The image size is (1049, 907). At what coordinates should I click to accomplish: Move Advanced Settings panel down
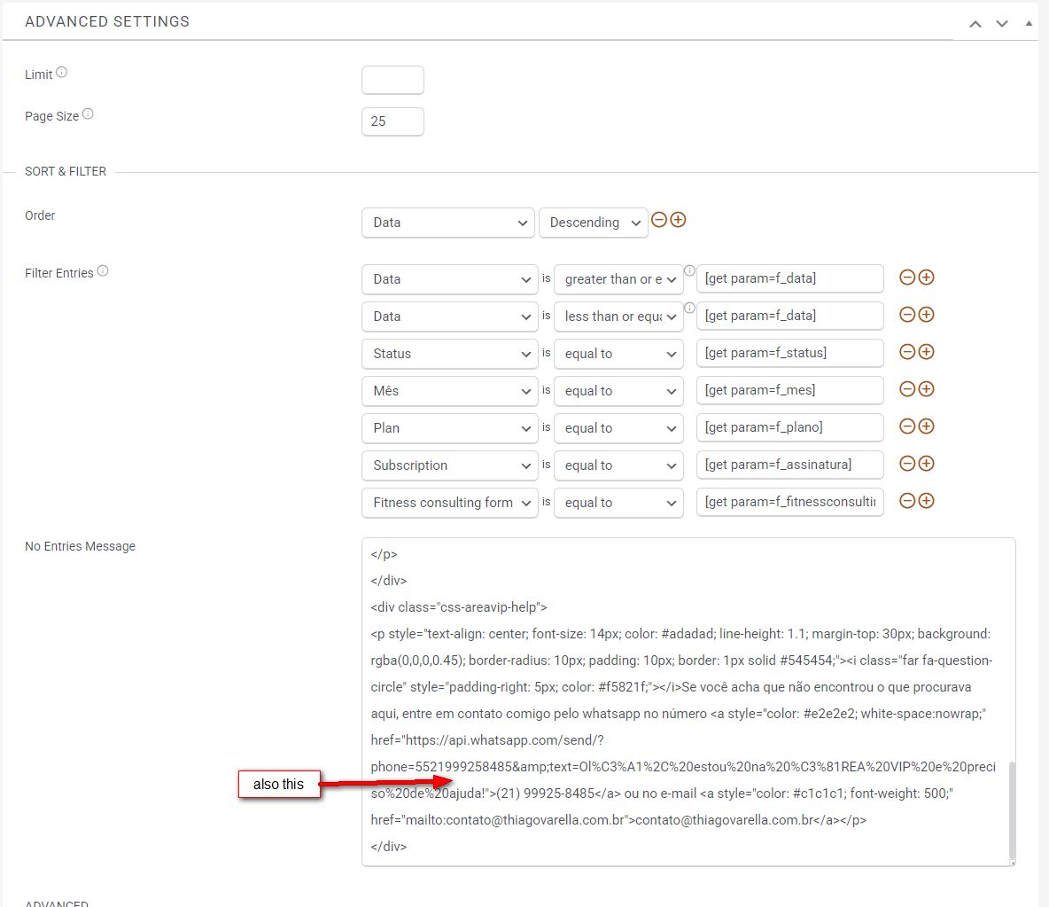tap(1002, 24)
